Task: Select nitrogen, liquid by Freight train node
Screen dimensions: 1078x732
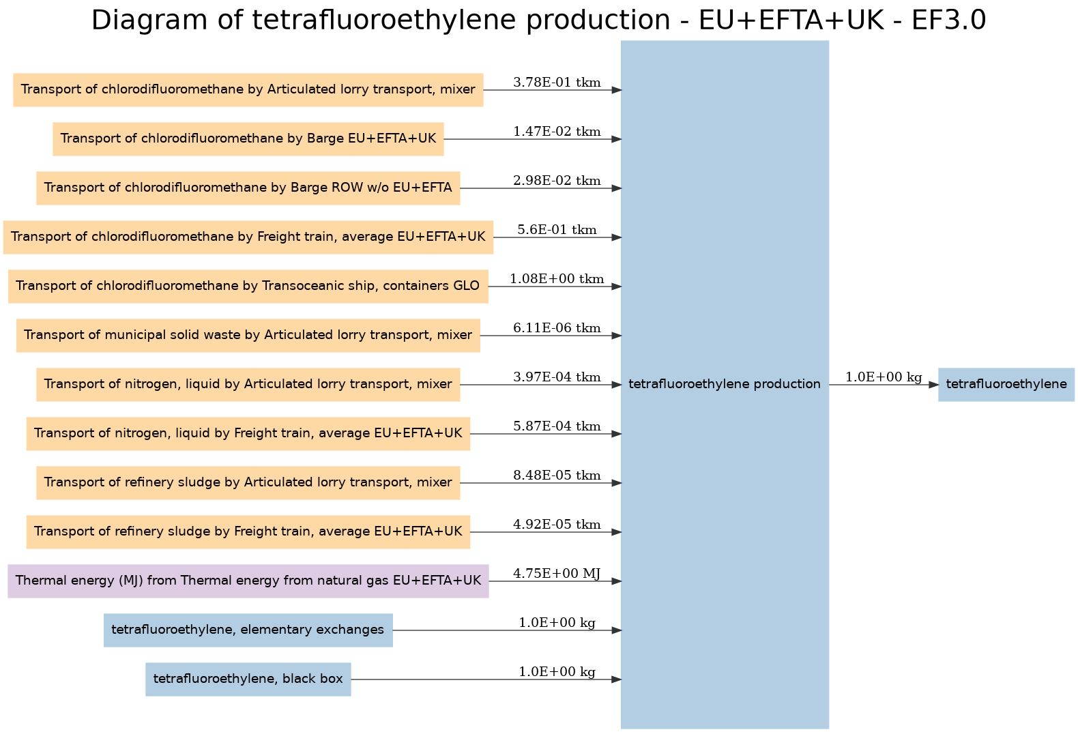Action: pyautogui.click(x=248, y=434)
